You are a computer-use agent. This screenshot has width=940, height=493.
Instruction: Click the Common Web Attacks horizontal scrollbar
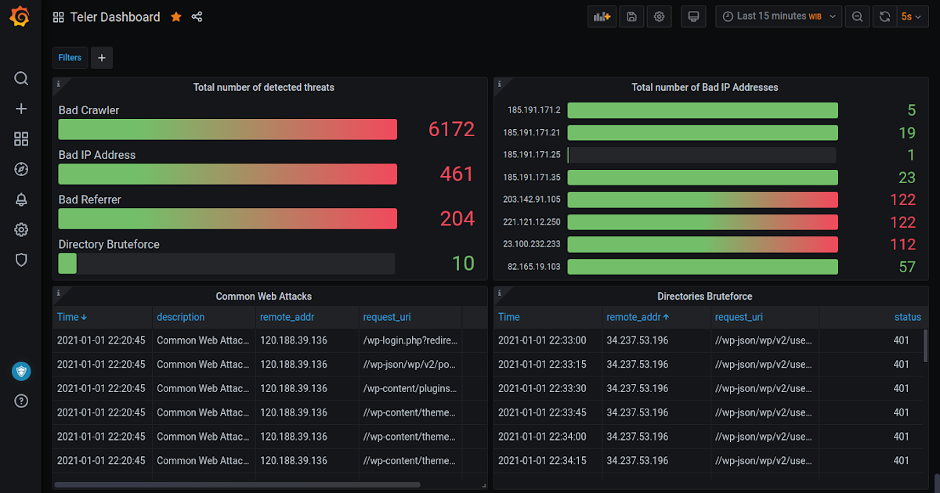click(237, 484)
